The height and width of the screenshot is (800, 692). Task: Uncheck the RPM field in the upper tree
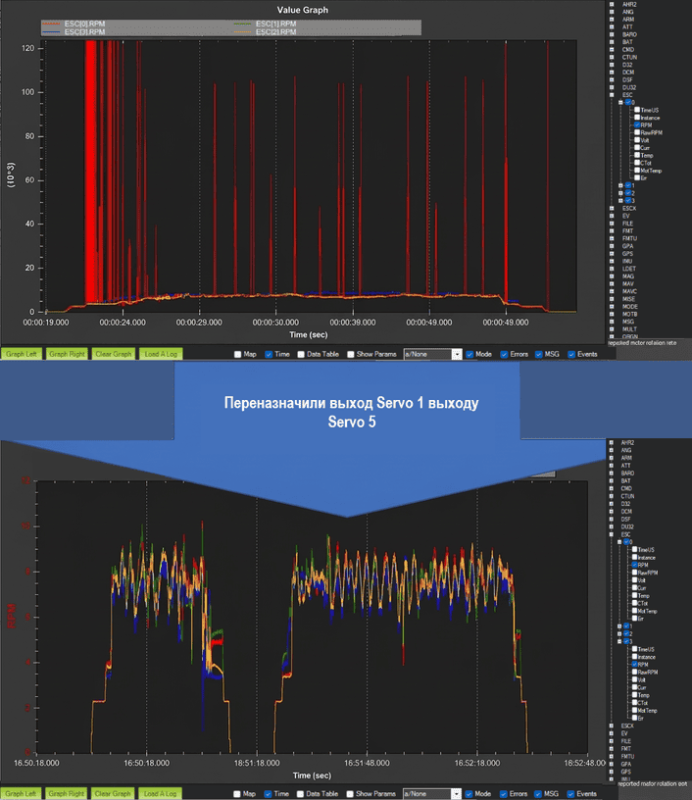[637, 125]
